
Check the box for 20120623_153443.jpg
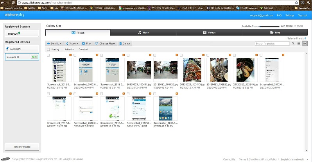click(x=181, y=55)
